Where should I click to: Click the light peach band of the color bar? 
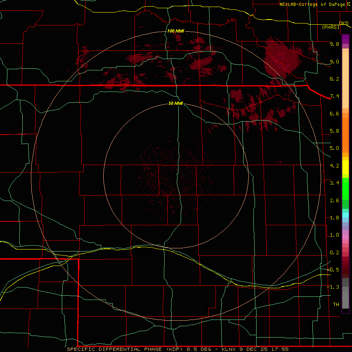[345, 80]
